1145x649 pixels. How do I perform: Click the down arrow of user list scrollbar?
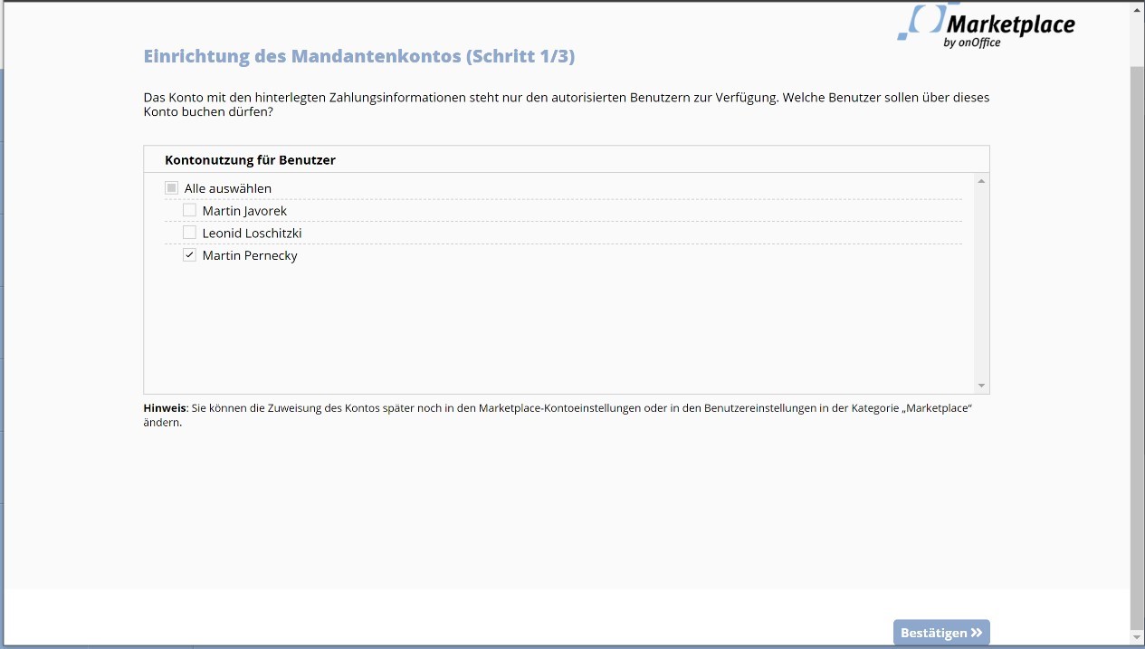[981, 386]
